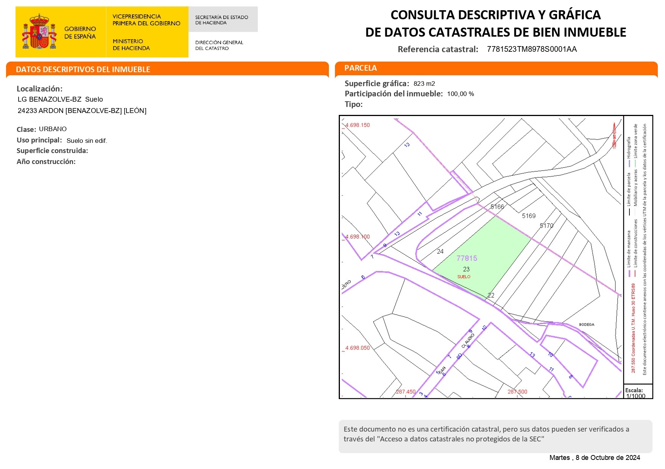Click the grey disclaimer notice box
The width and height of the screenshot is (665, 469).
click(495, 436)
